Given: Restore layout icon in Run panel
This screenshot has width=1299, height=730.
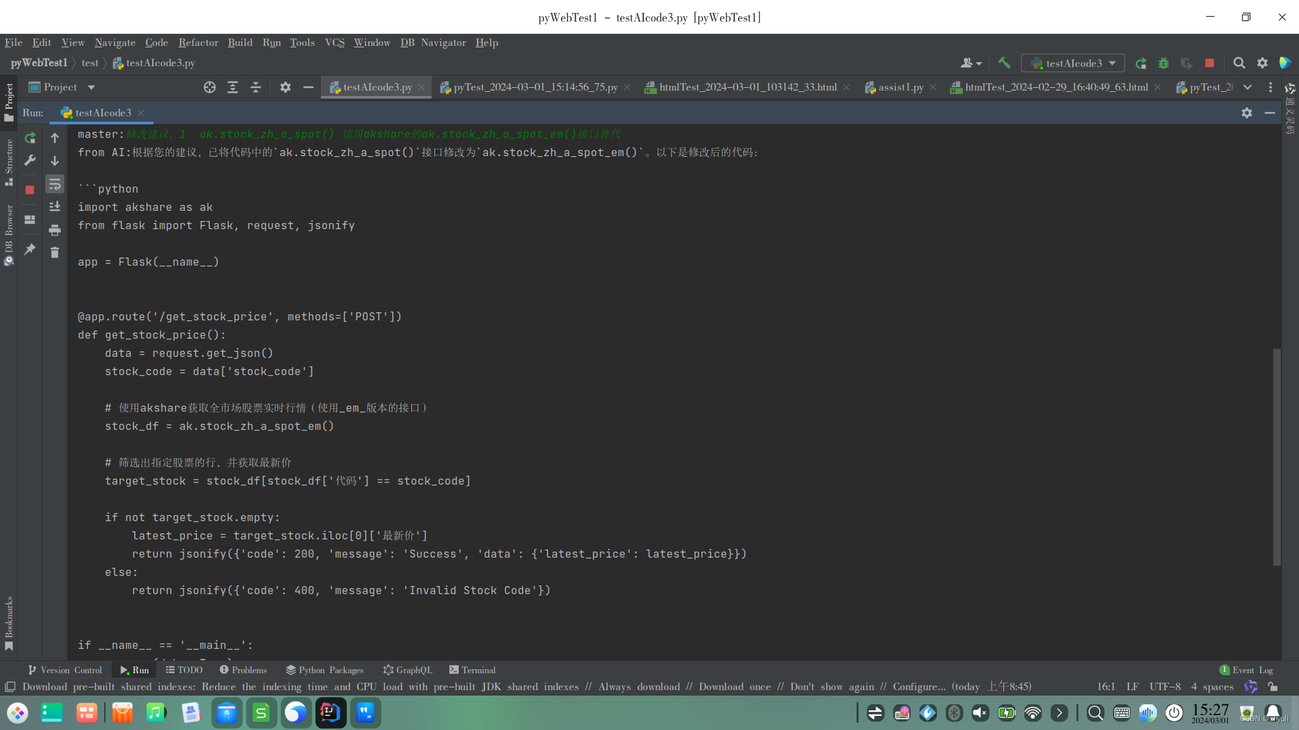Looking at the screenshot, I should pos(30,220).
